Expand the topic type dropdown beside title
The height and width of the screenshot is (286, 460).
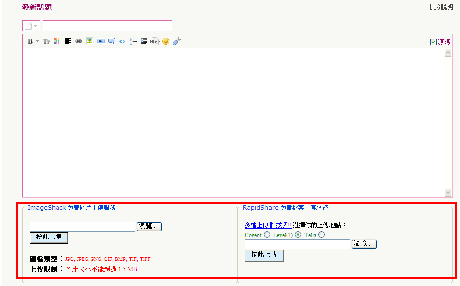click(x=31, y=26)
